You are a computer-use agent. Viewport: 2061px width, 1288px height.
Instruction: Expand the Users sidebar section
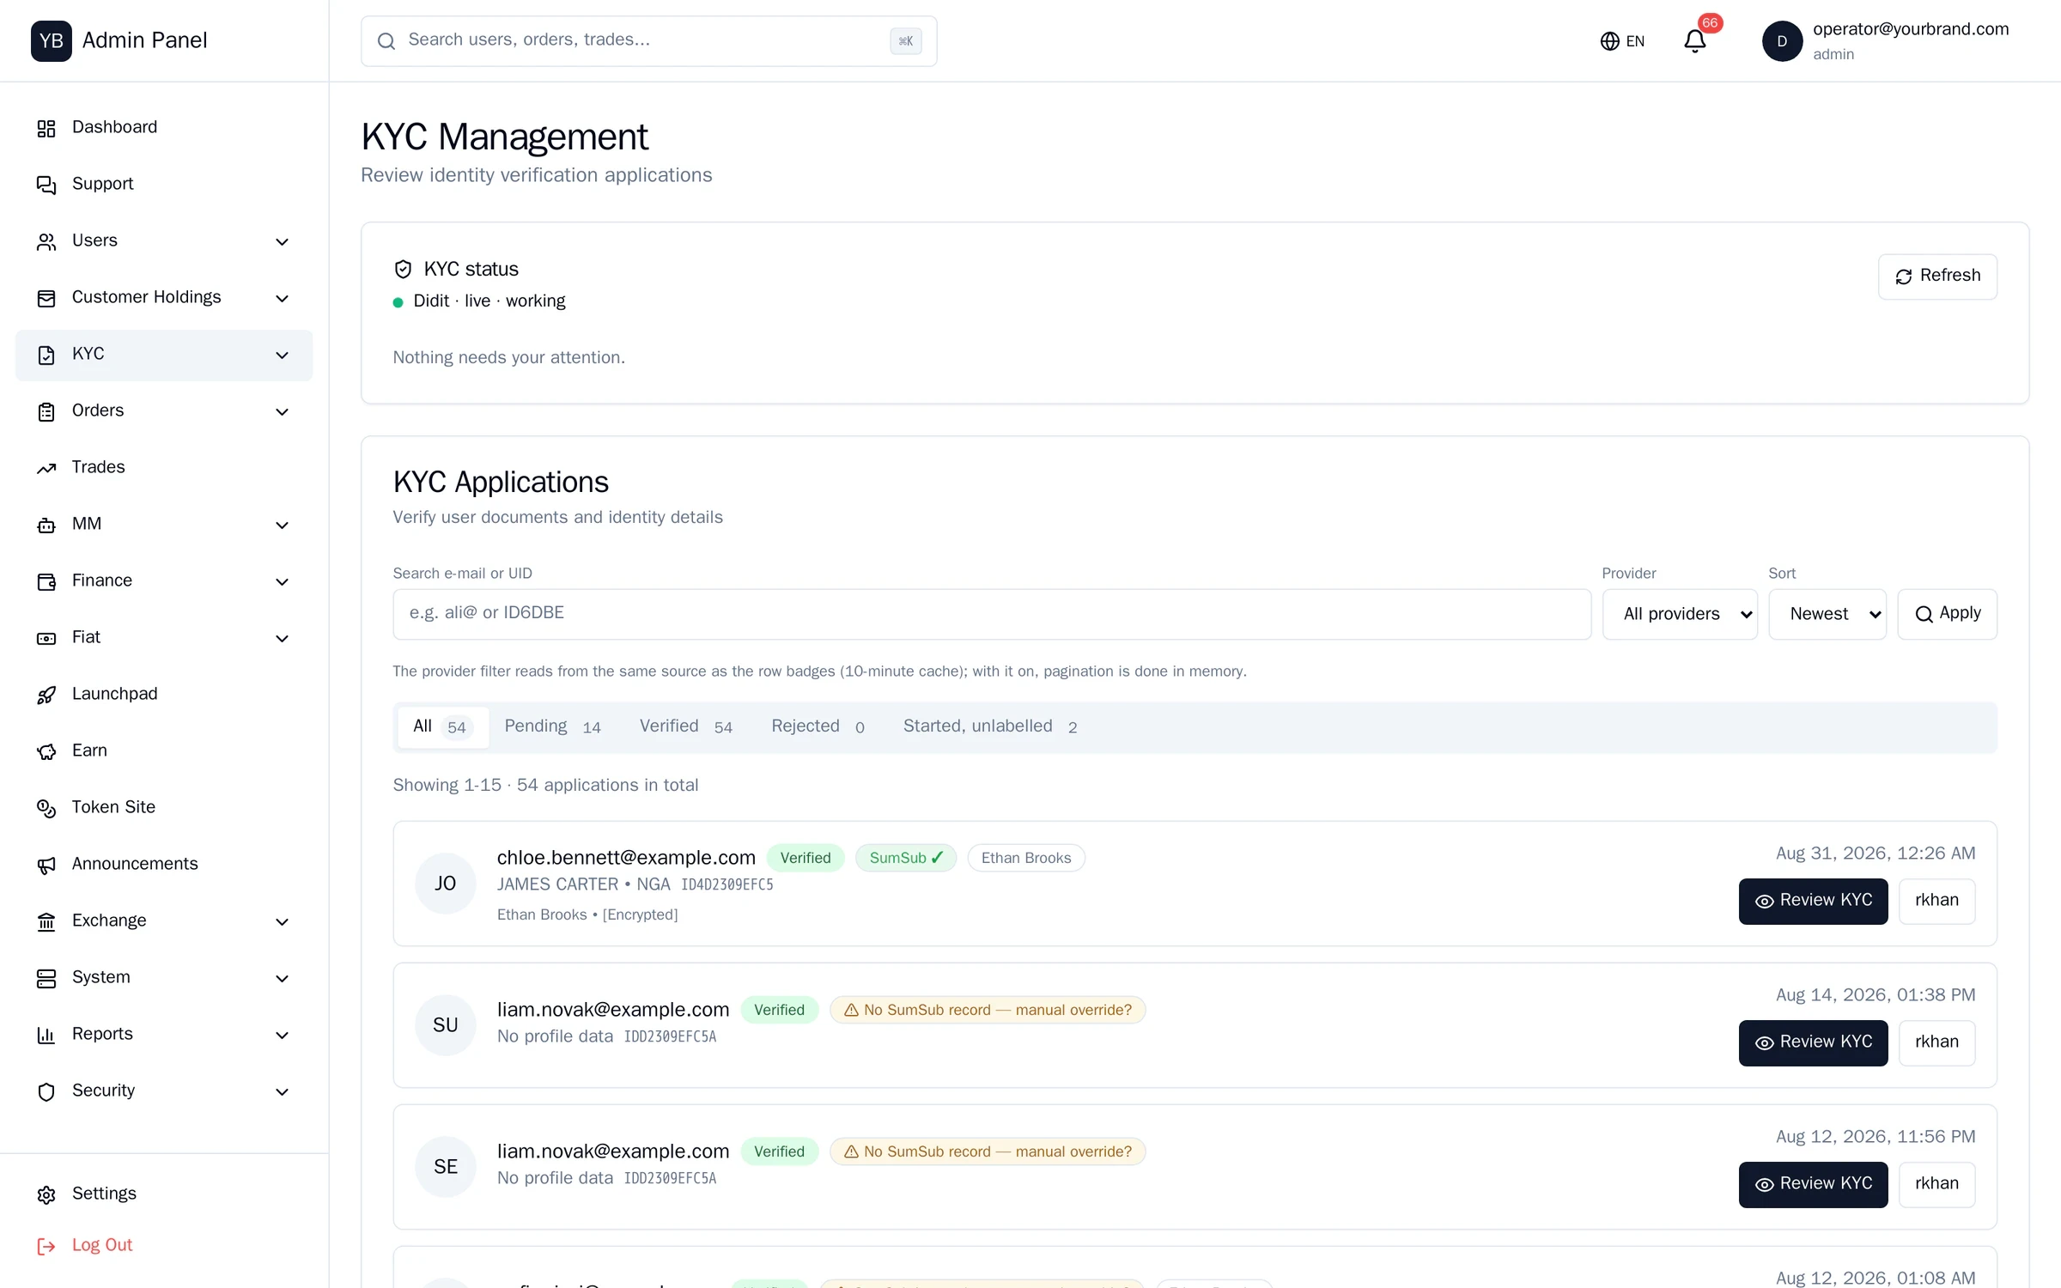tap(164, 241)
